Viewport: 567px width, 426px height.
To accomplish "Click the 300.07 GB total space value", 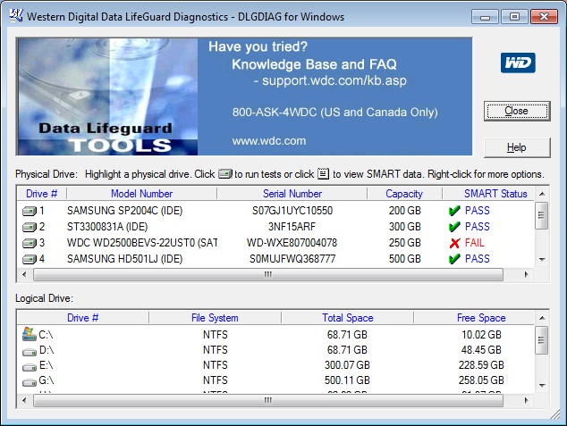I will coord(347,365).
